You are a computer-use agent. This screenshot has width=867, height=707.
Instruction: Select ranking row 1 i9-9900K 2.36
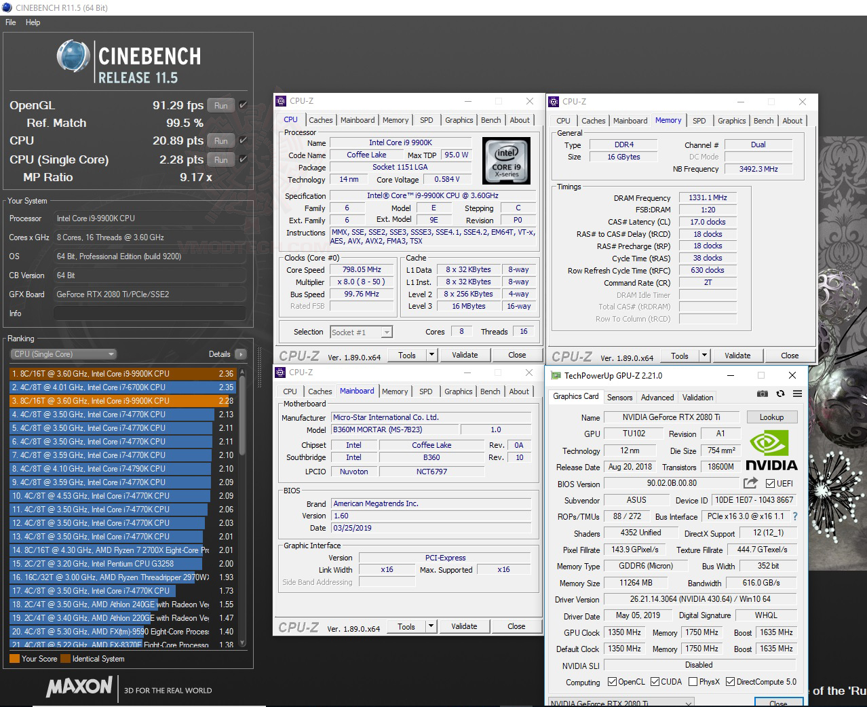123,374
